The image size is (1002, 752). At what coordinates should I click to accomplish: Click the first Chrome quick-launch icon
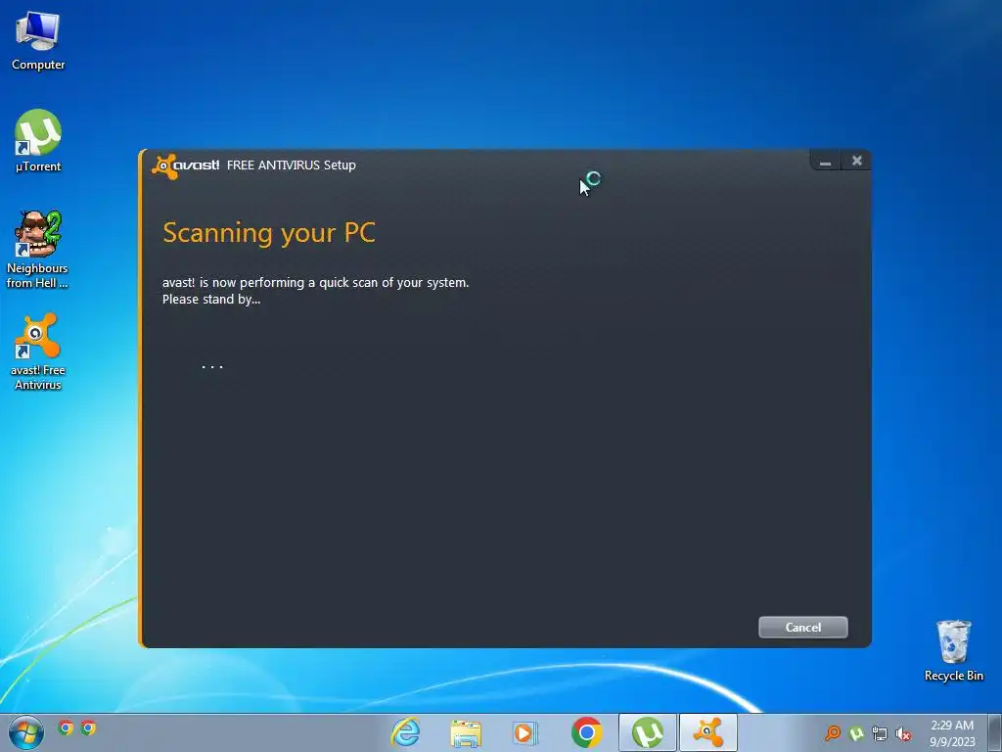coord(66,728)
